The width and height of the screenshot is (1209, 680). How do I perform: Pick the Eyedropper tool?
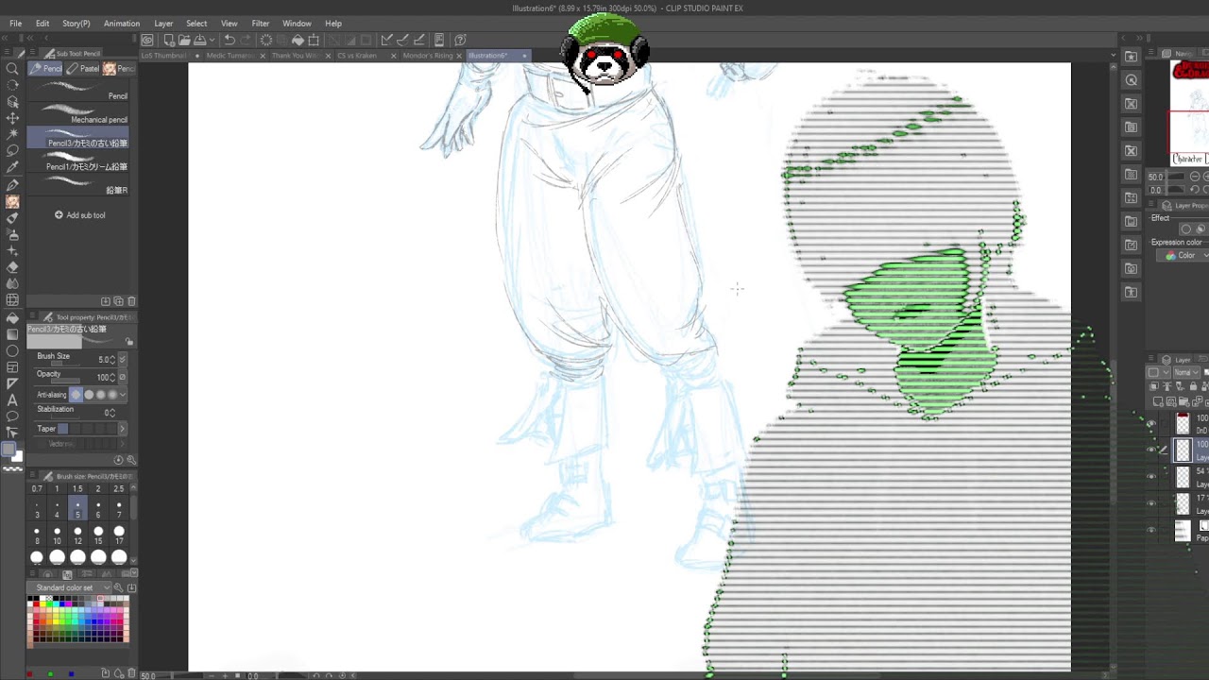tap(12, 167)
